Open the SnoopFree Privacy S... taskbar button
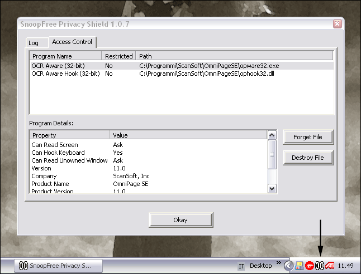This screenshot has height=274, width=361. click(x=59, y=266)
